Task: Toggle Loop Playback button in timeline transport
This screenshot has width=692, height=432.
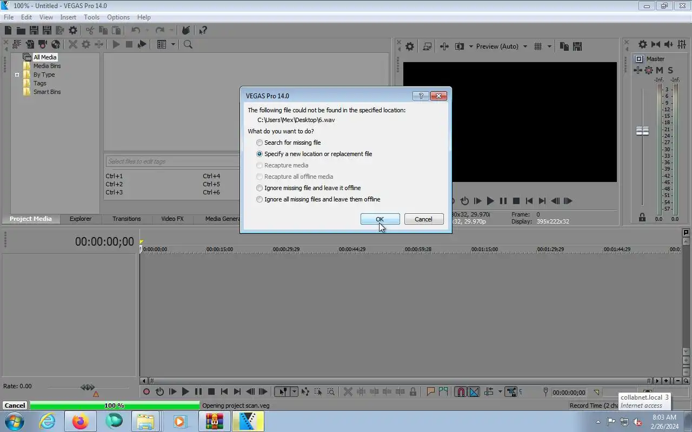Action: point(159,391)
